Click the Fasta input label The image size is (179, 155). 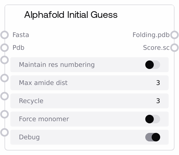click(x=21, y=35)
